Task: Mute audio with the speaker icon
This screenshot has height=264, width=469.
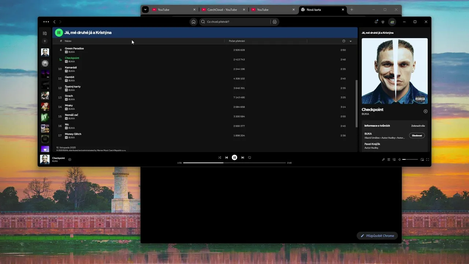Action: [399, 159]
